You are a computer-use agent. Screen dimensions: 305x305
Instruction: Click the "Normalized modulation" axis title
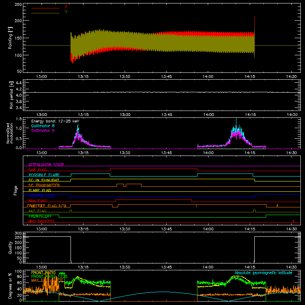point(10,133)
